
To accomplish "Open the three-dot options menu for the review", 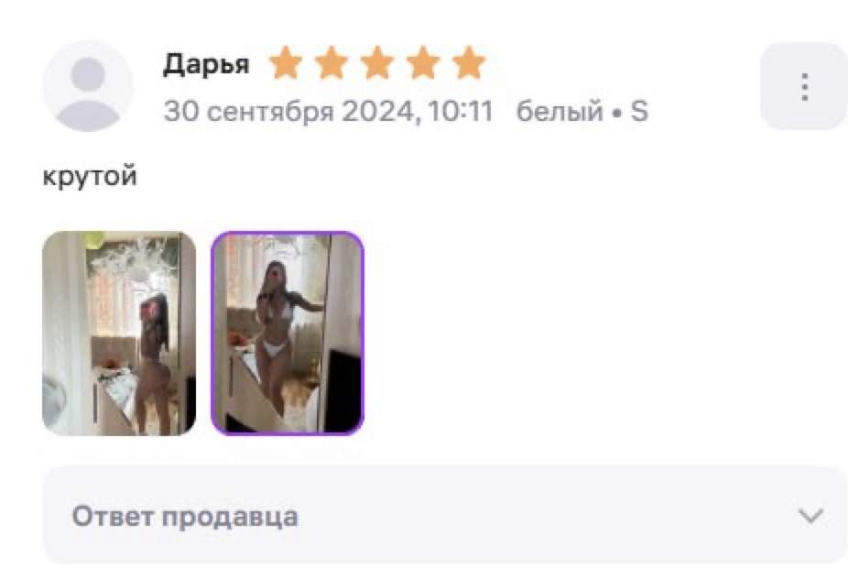I will coord(804,86).
